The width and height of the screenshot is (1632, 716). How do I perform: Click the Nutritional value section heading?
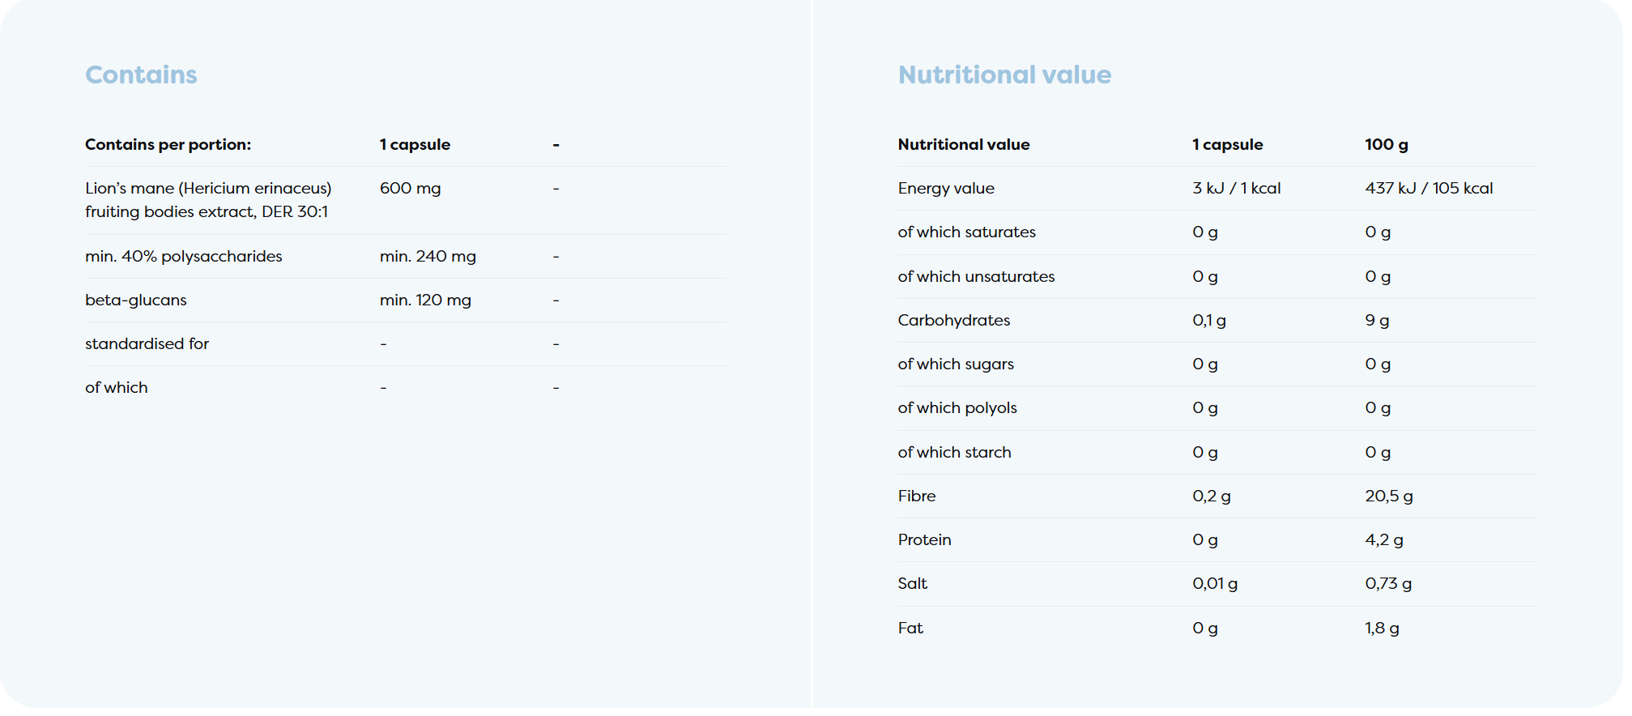[1004, 75]
